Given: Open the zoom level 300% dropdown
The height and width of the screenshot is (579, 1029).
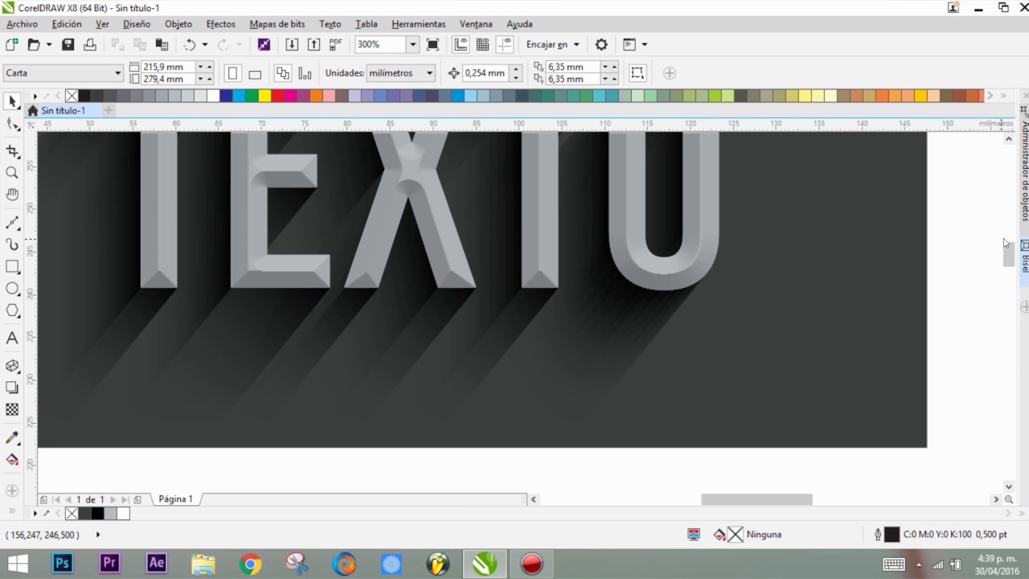Looking at the screenshot, I should pos(412,45).
